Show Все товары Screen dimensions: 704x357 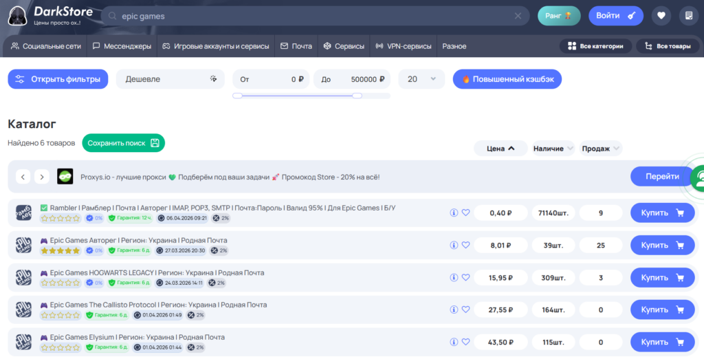click(x=668, y=46)
